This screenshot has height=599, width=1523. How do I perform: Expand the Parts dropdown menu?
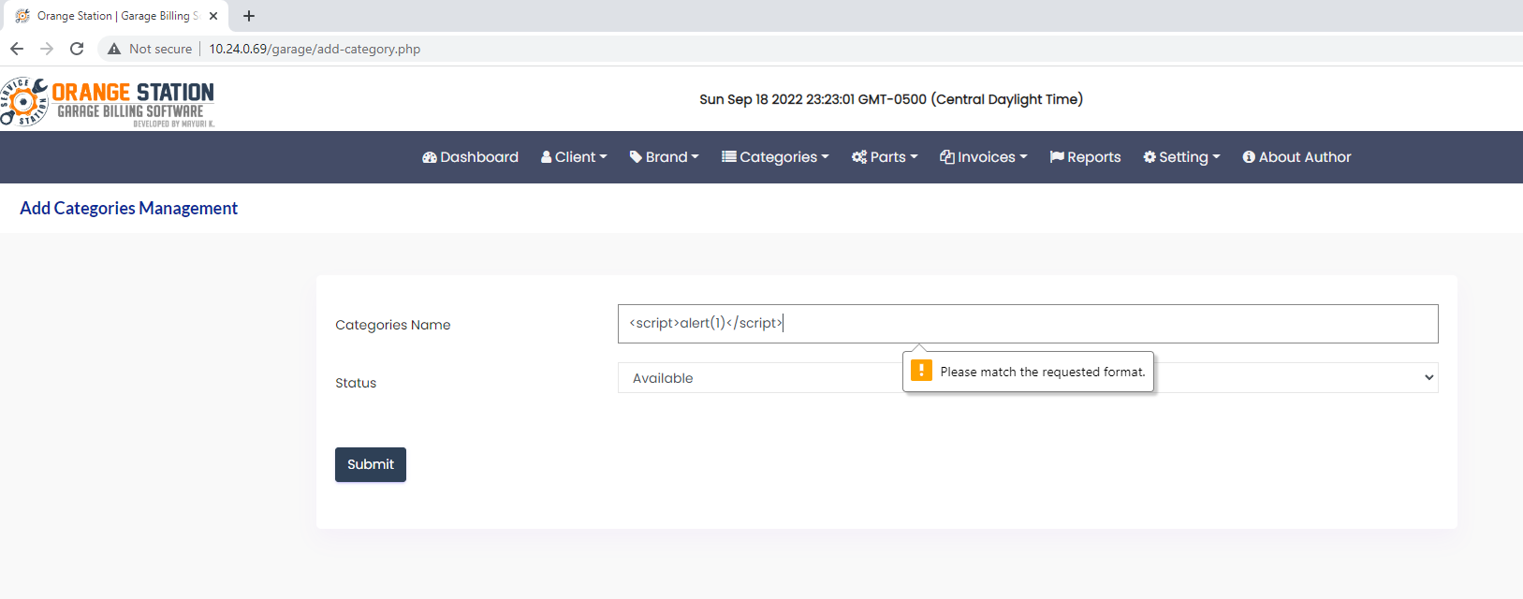885,157
